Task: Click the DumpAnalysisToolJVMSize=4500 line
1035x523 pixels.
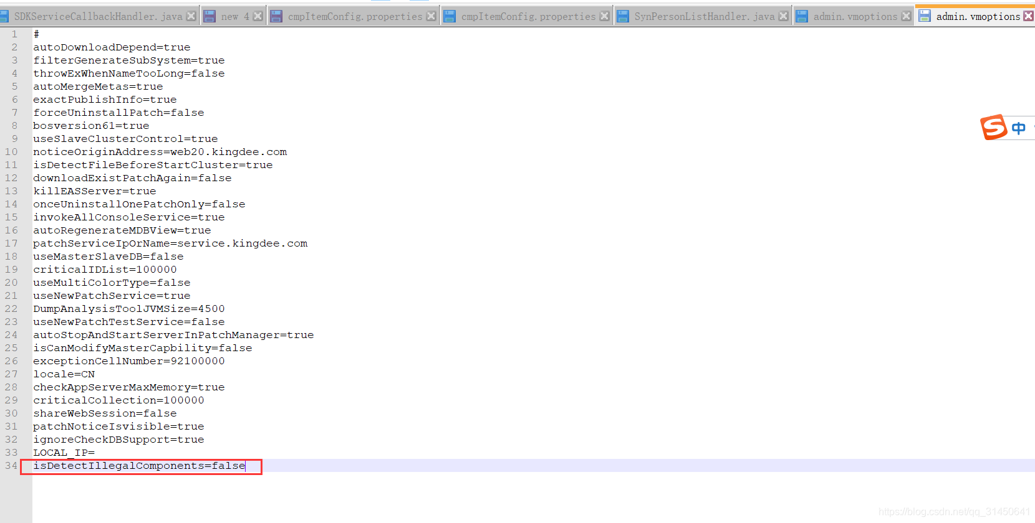Action: tap(128, 309)
